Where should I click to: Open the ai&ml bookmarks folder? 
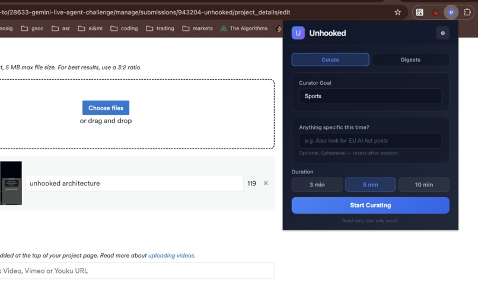90,28
